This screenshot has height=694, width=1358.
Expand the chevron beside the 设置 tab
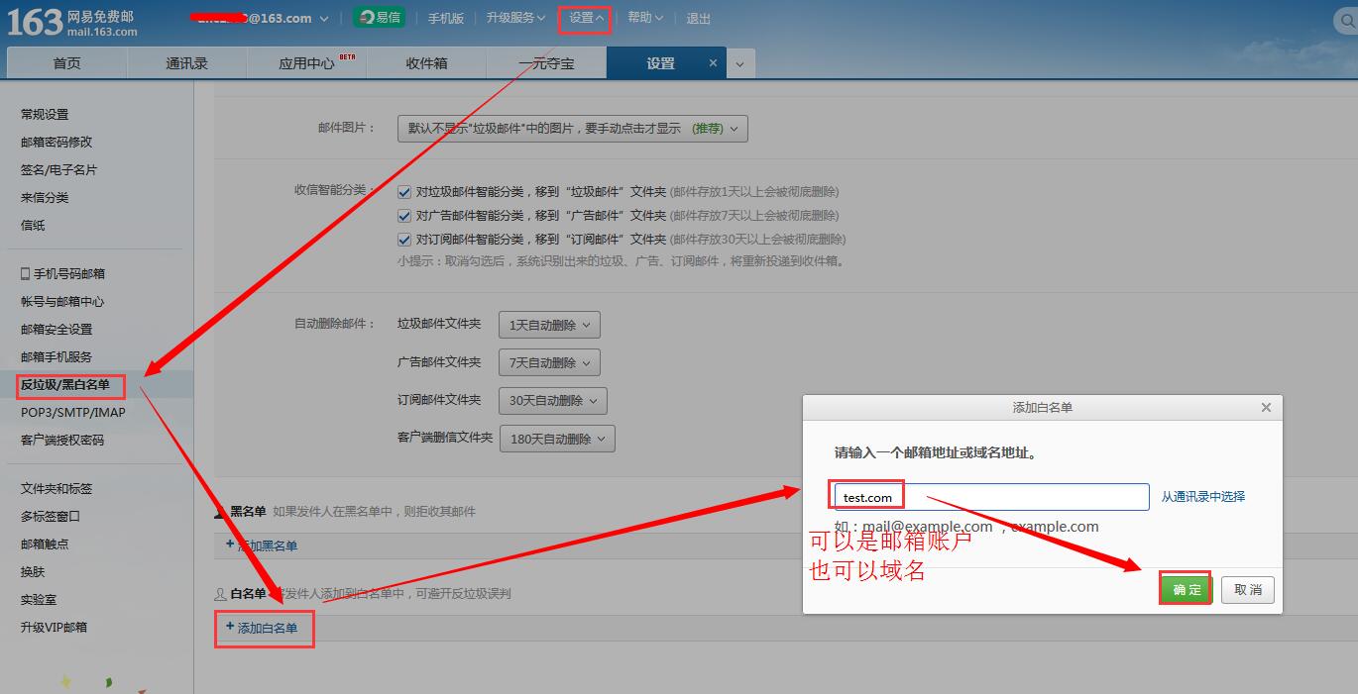[739, 61]
